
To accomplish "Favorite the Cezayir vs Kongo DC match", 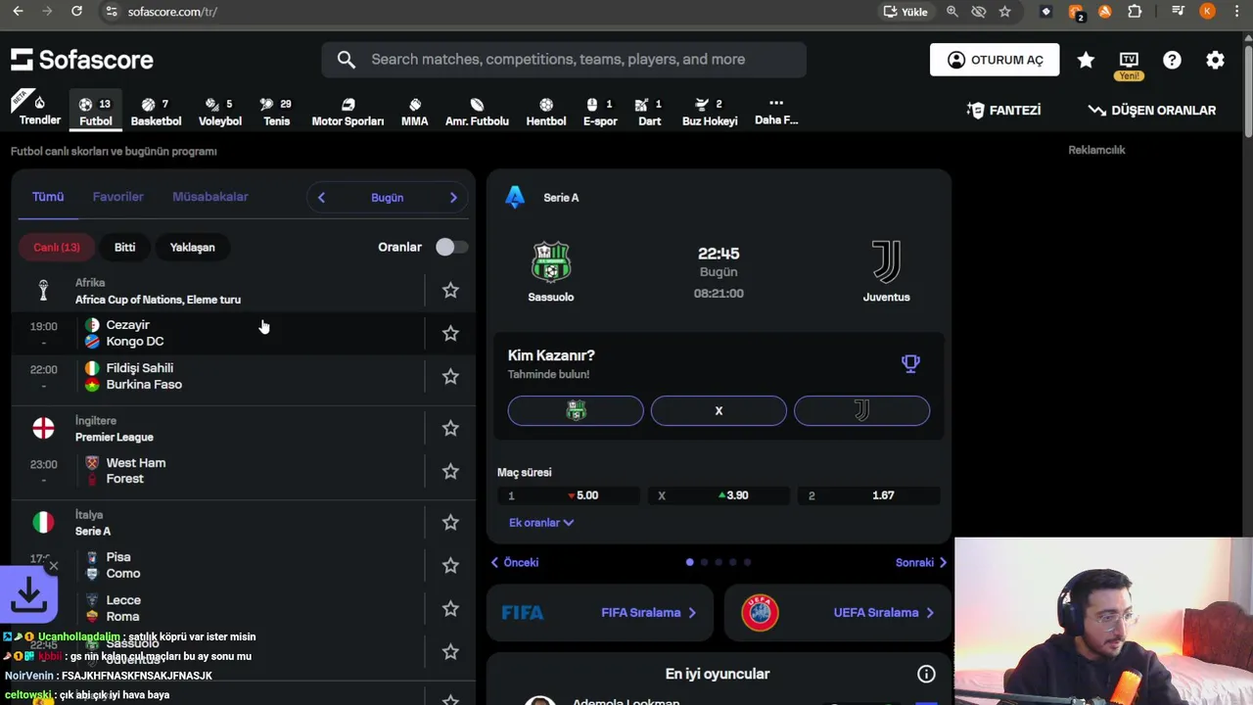I will pyautogui.click(x=450, y=334).
